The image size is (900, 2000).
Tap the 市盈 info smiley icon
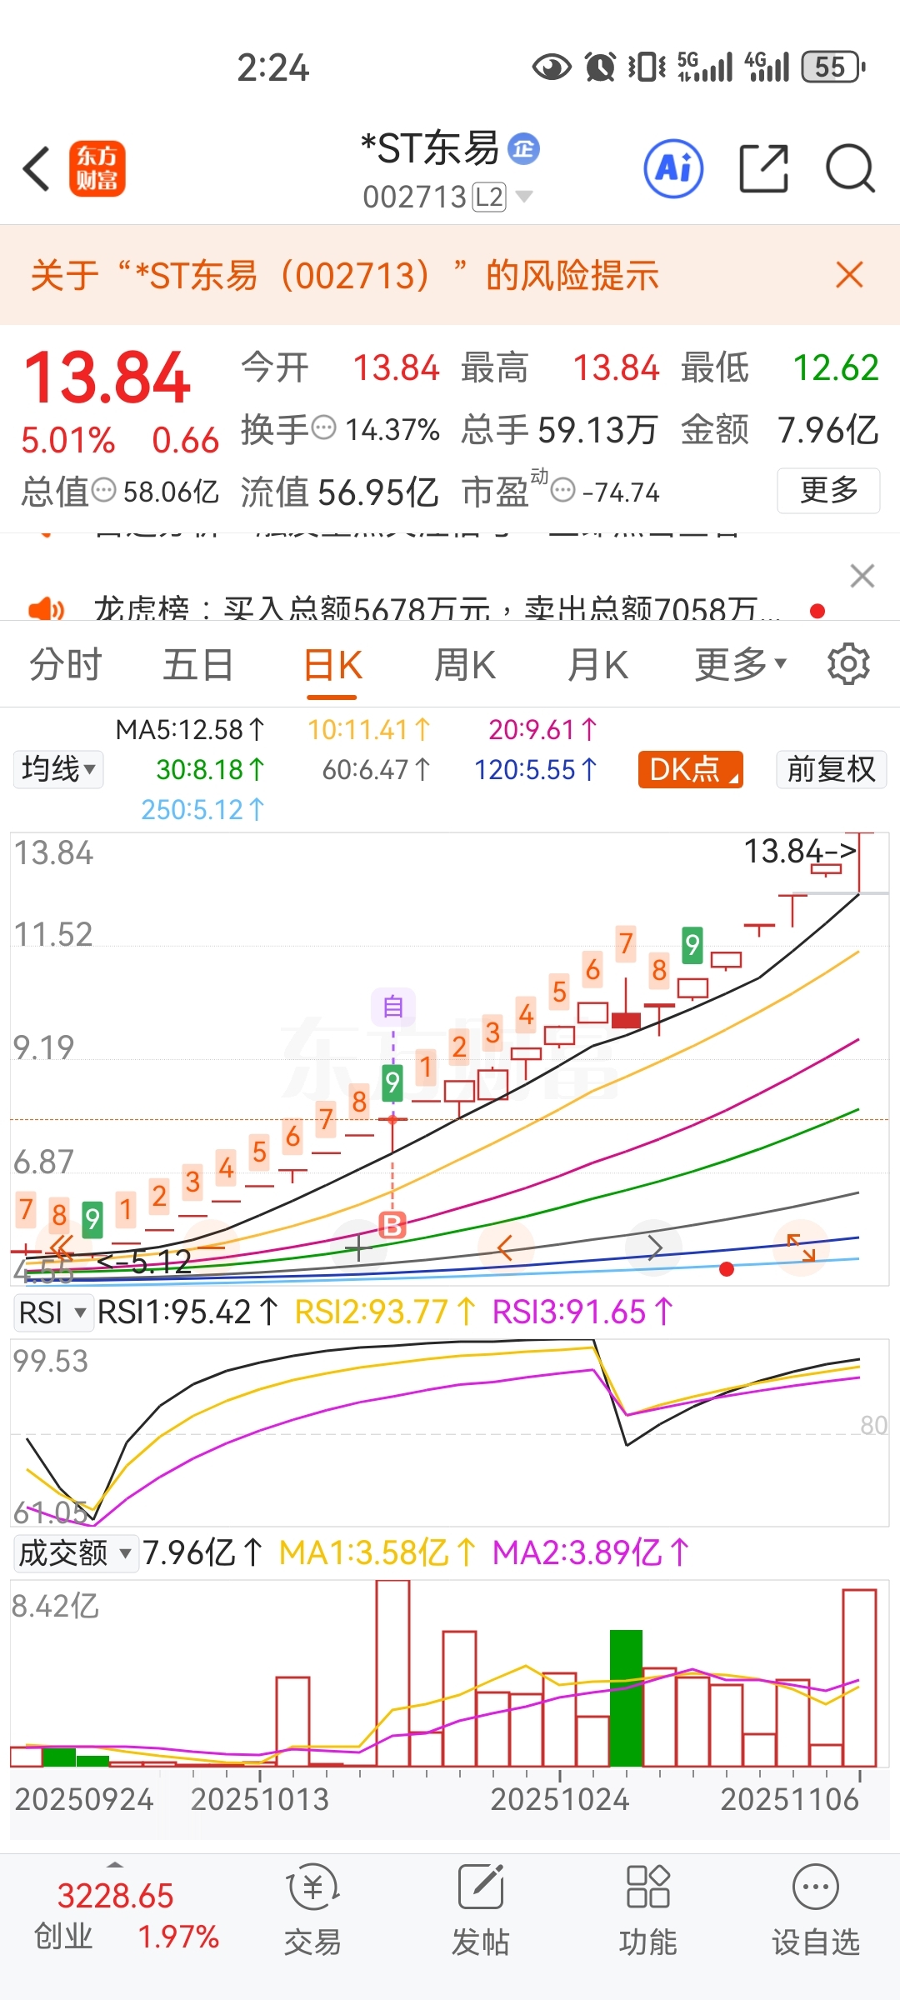(x=563, y=490)
